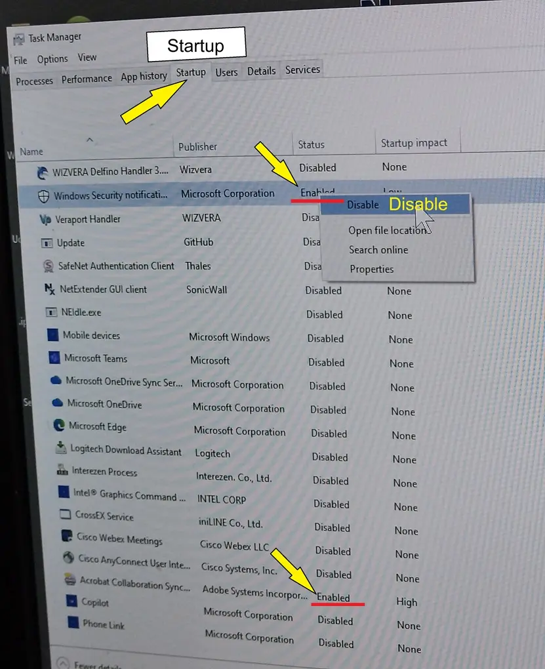Click the iniLINE Co., Ltd. publisher cell
Viewport: 545px width, 669px height.
[x=230, y=523]
